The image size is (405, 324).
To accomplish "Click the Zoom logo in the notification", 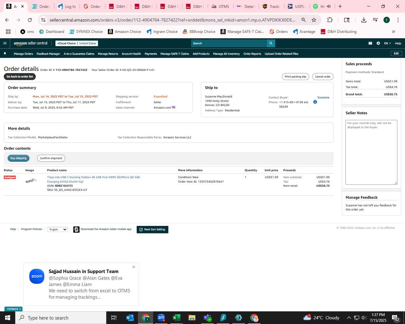I will pyautogui.click(x=37, y=276).
